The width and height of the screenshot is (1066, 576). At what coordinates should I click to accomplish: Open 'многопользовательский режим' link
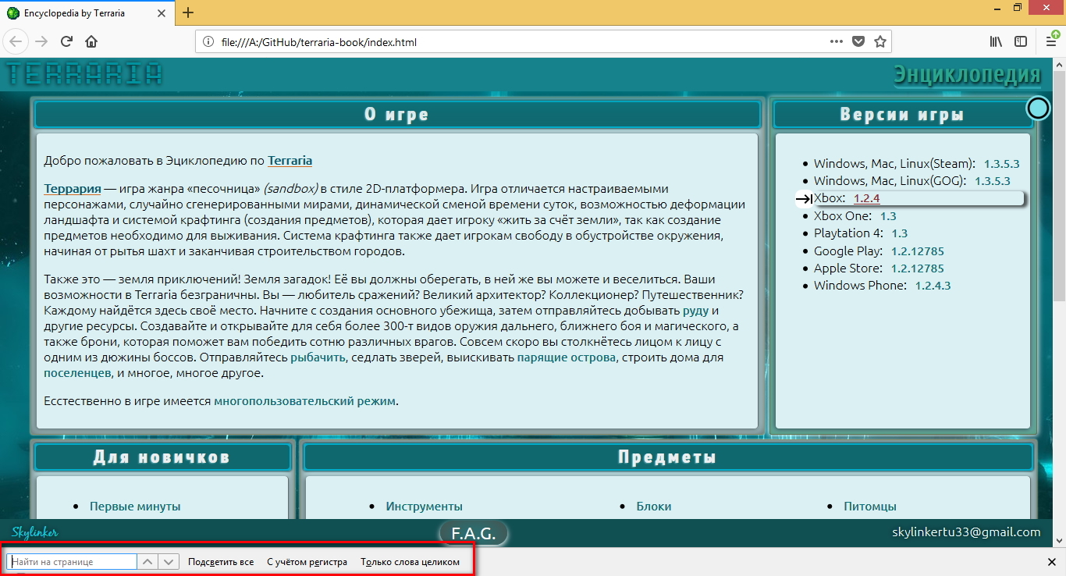(x=304, y=401)
